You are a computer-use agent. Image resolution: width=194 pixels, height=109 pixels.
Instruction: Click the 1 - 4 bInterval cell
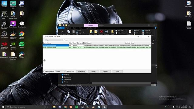pos(80,48)
